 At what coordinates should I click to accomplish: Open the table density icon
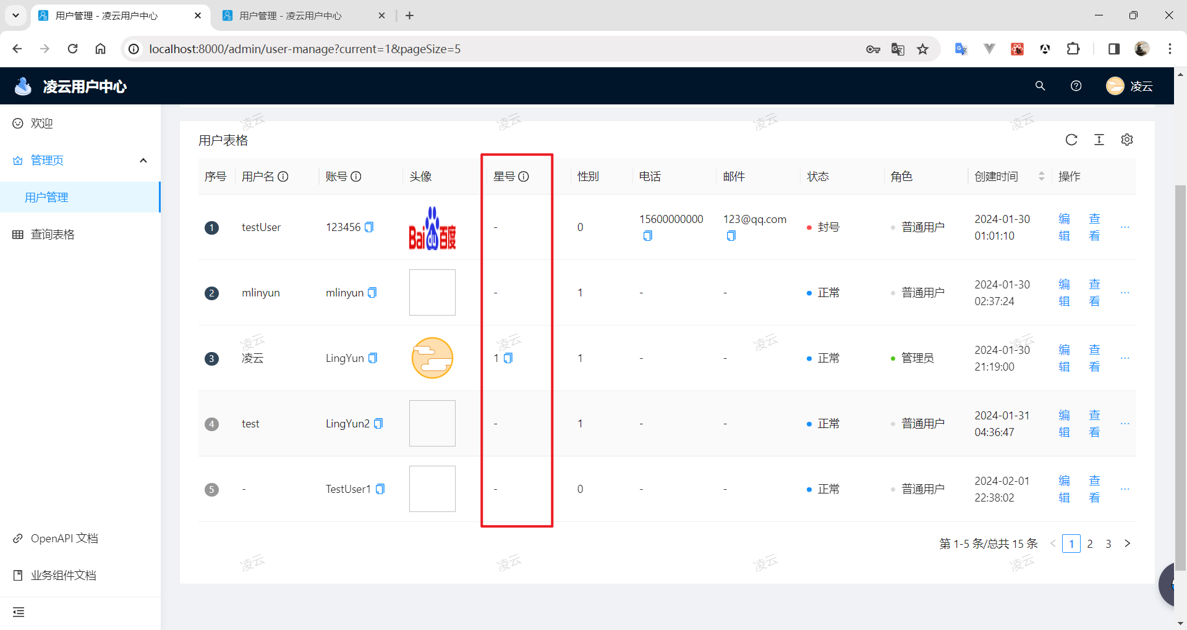[x=1099, y=140]
